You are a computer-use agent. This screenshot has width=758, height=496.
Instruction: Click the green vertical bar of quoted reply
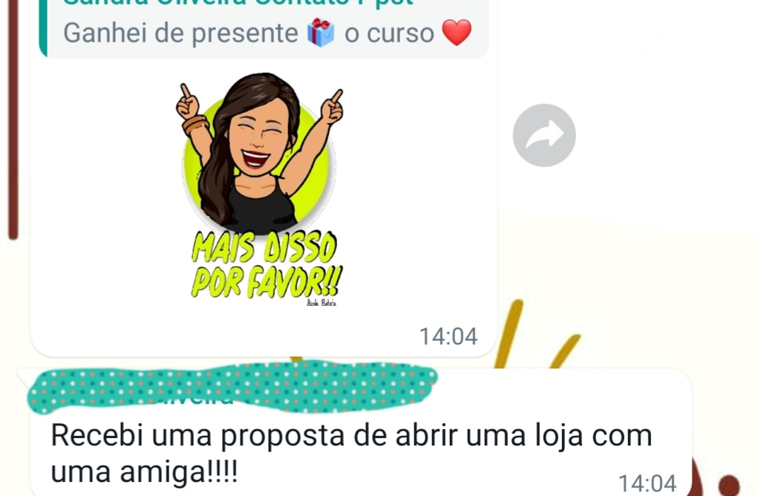click(43, 28)
